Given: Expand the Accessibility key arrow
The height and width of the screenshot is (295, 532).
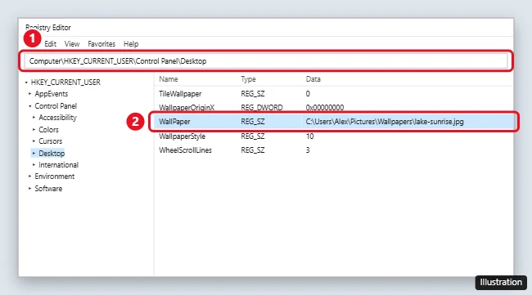Looking at the screenshot, I should pos(34,118).
